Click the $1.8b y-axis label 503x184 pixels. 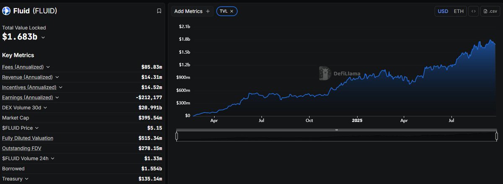coord(184,39)
